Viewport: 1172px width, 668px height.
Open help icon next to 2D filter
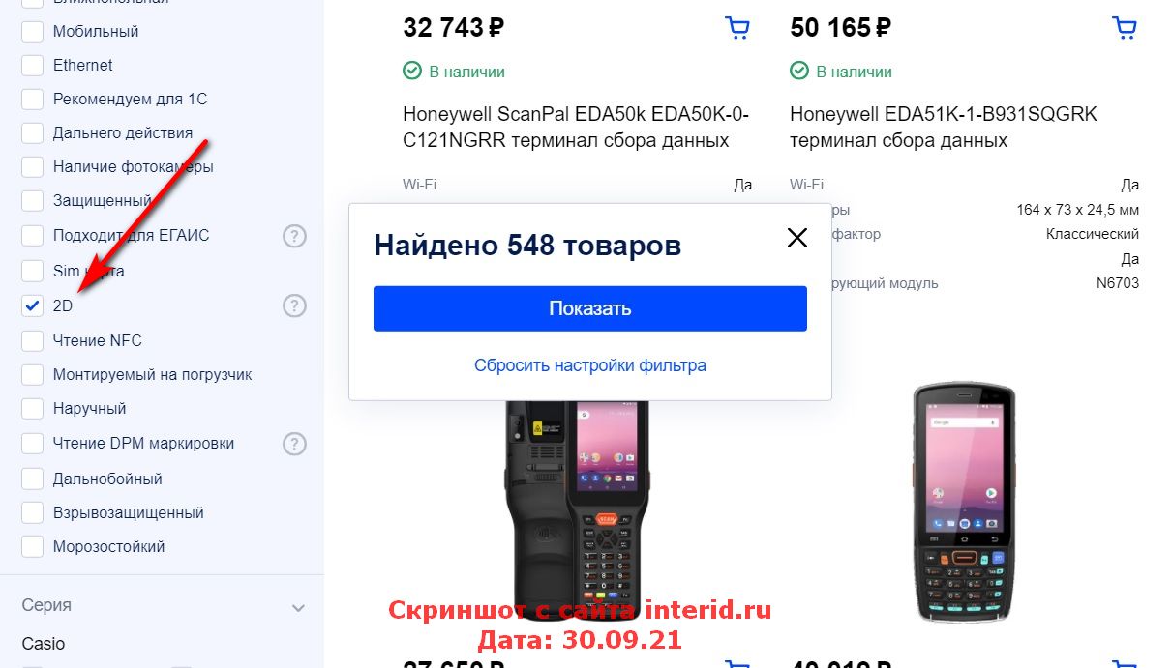pos(294,305)
